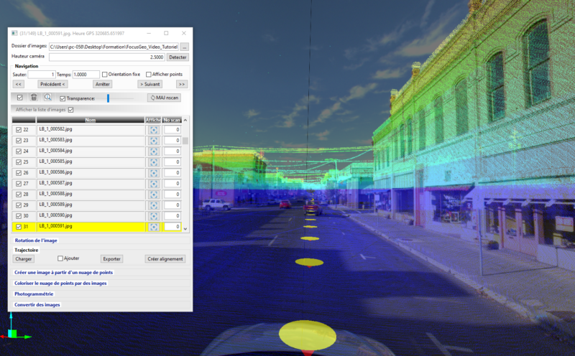575x356 pixels.
Task: Enable the Orientation fixe checkbox
Action: pos(105,75)
